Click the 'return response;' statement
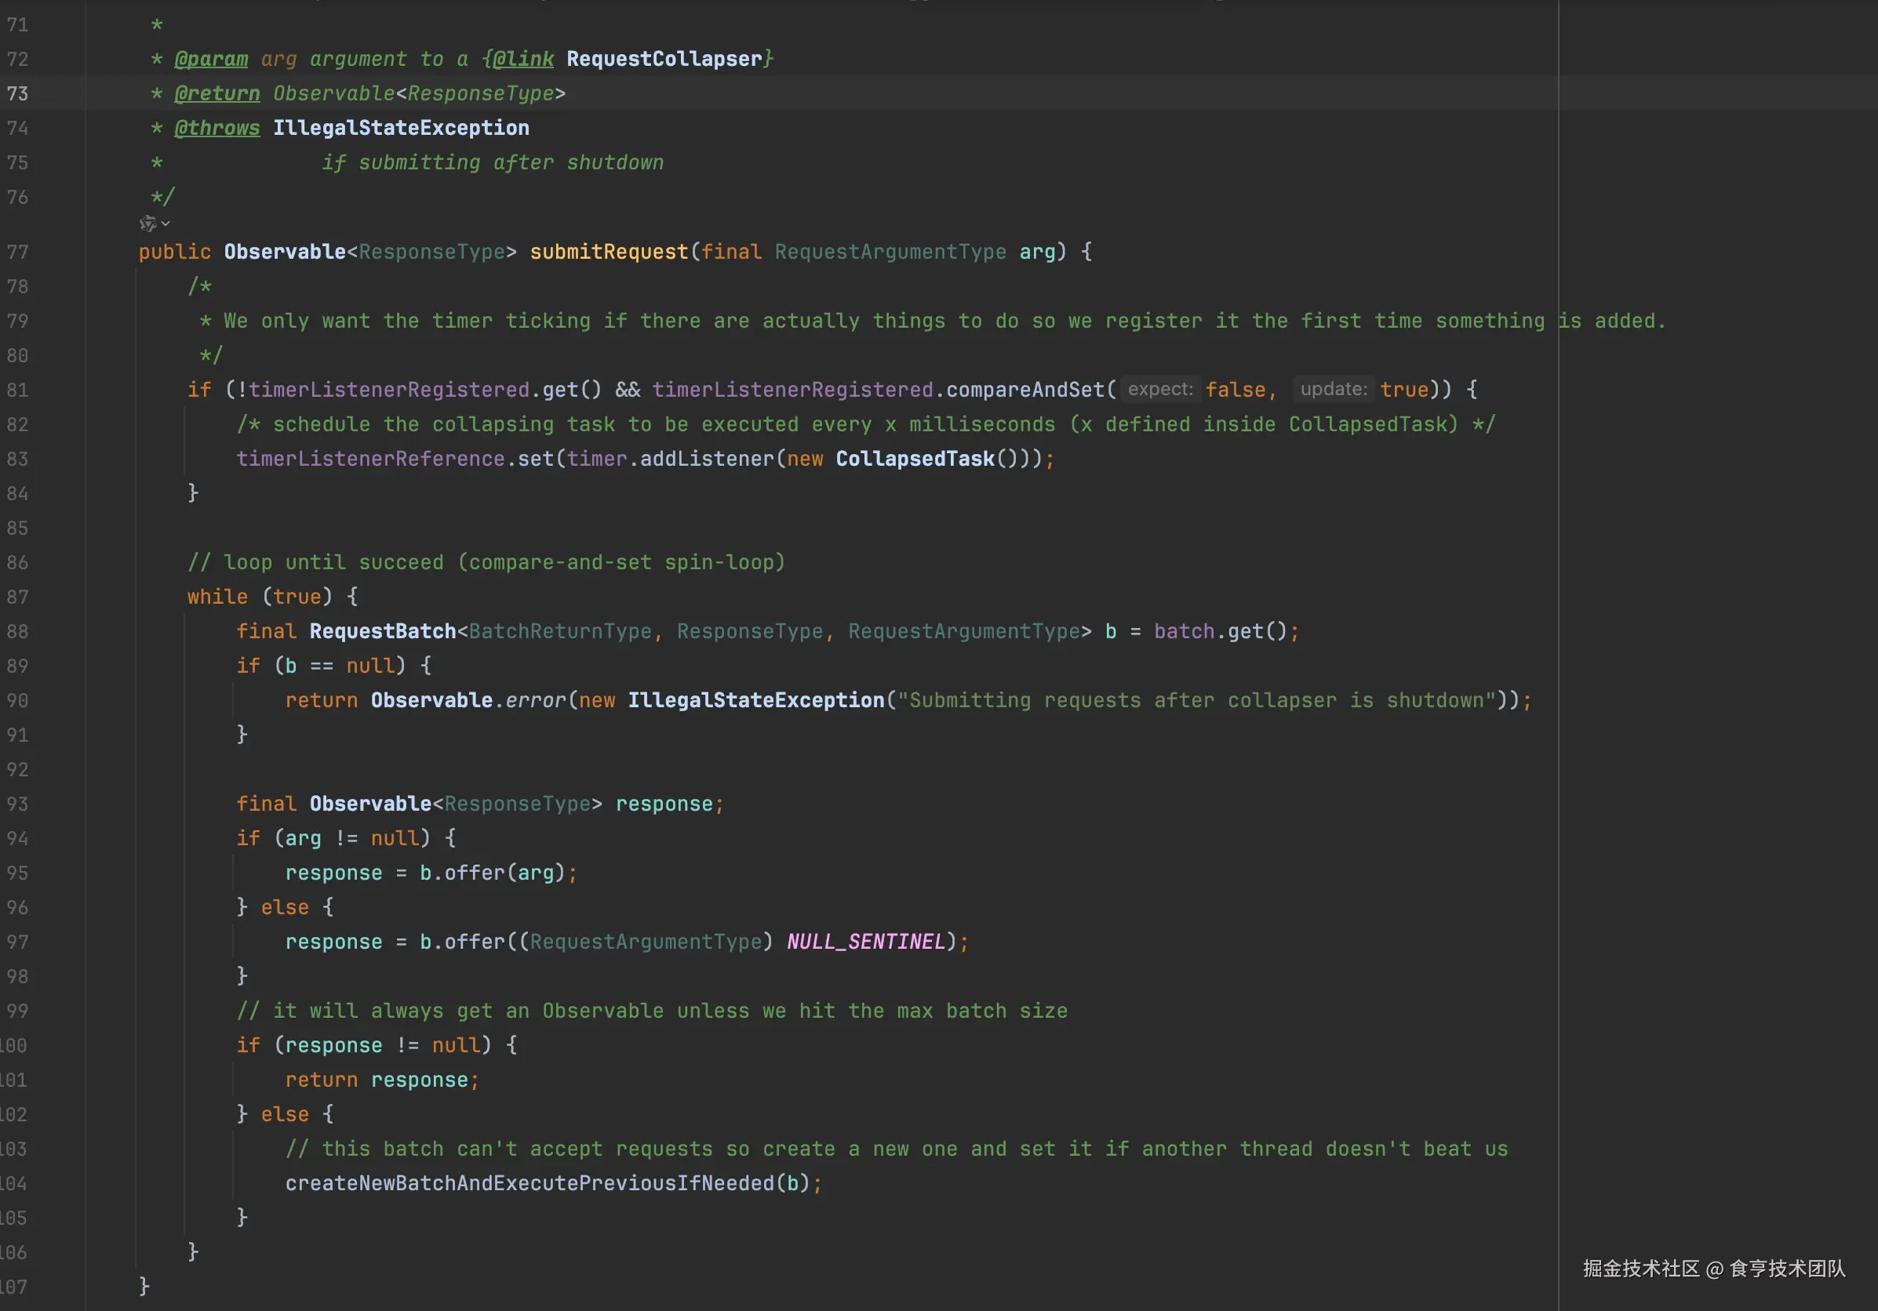The image size is (1878, 1311). (381, 1080)
